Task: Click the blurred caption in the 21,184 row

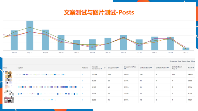Action: coord(41,75)
